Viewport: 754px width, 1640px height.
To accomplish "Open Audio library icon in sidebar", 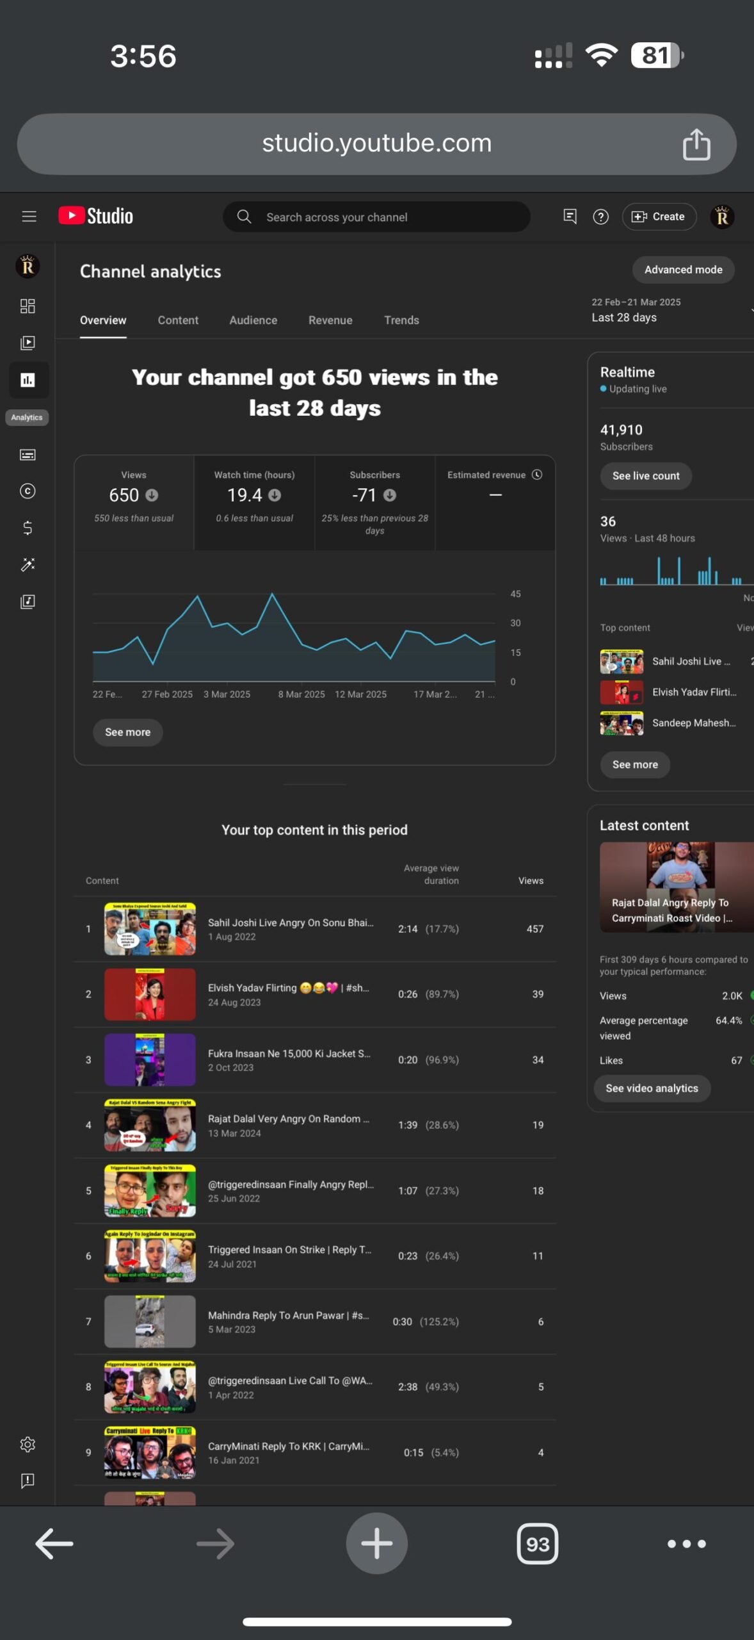I will (x=28, y=602).
